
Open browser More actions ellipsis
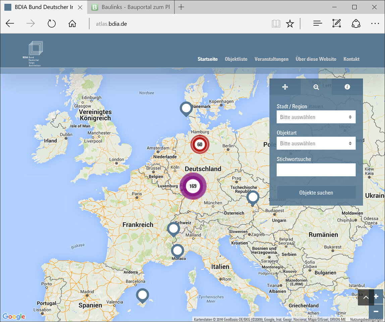(x=375, y=23)
